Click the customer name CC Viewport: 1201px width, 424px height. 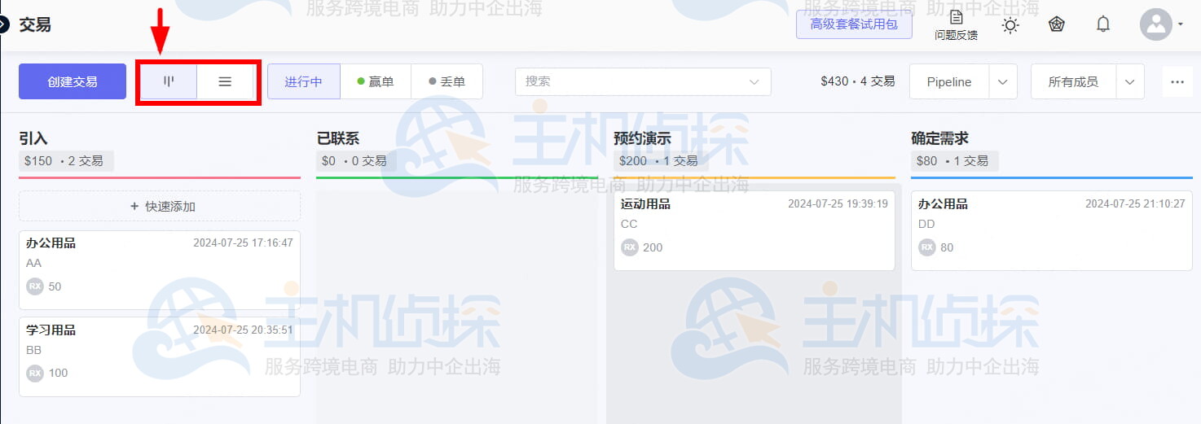pyautogui.click(x=629, y=224)
